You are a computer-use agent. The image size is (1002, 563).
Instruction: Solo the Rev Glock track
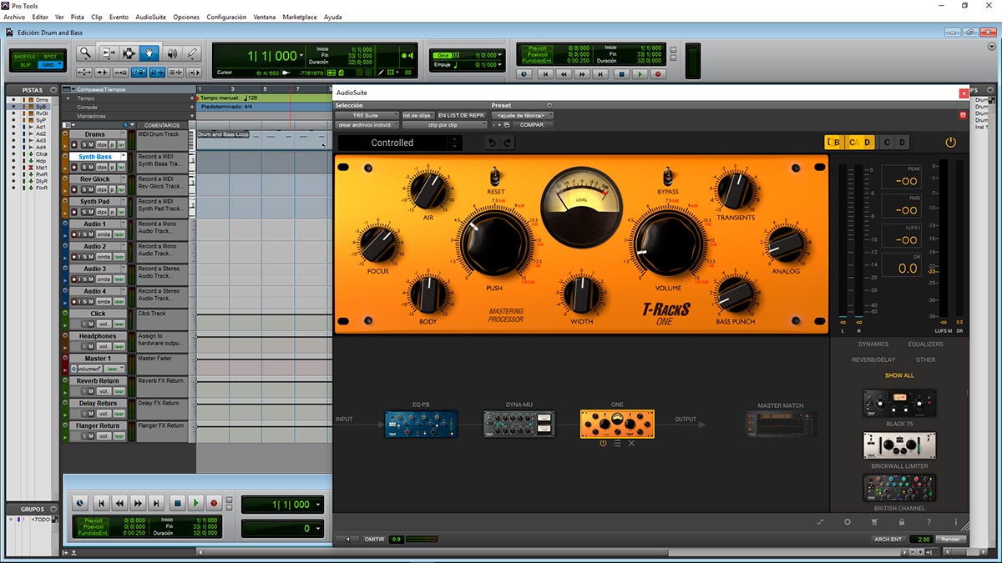[83, 189]
